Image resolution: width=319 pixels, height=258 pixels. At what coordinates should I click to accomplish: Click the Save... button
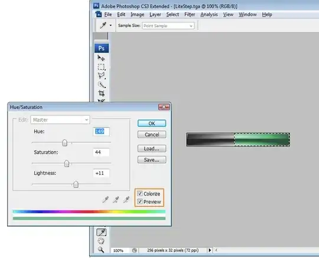[x=152, y=159]
